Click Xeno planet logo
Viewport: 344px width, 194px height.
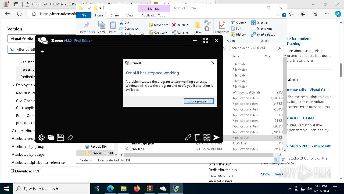(43, 40)
